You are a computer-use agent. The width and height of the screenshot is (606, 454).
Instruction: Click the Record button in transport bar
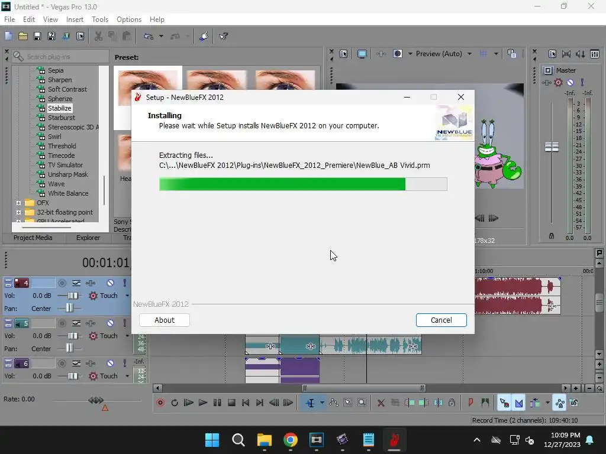(160, 403)
